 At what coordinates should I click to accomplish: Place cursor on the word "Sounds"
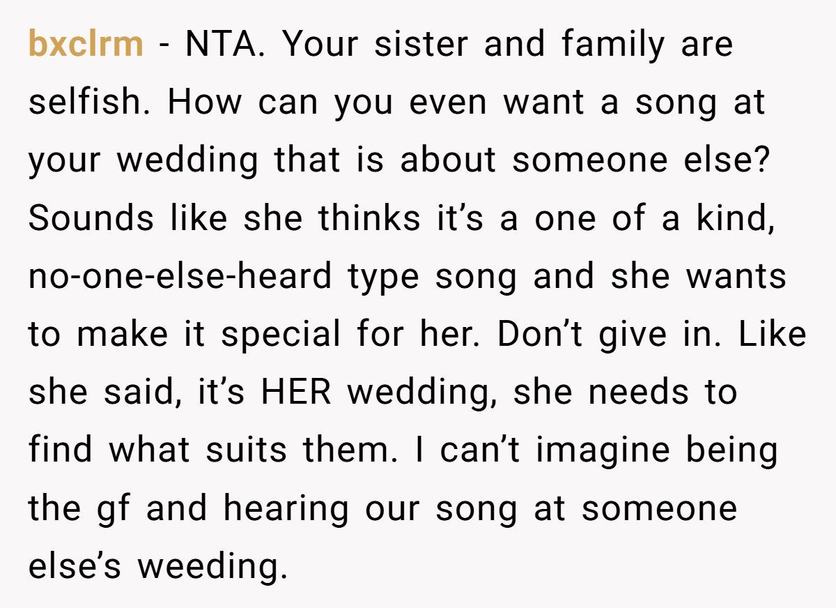91,219
